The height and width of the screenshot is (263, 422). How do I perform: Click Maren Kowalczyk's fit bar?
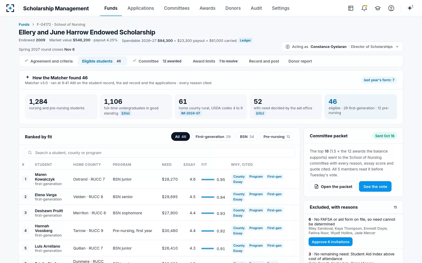pyautogui.click(x=208, y=179)
